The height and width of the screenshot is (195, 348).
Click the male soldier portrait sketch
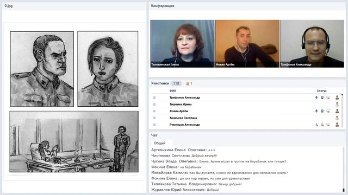[x=42, y=69]
